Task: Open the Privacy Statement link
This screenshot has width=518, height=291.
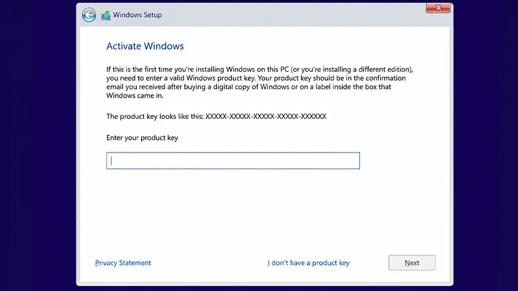Action: point(123,263)
